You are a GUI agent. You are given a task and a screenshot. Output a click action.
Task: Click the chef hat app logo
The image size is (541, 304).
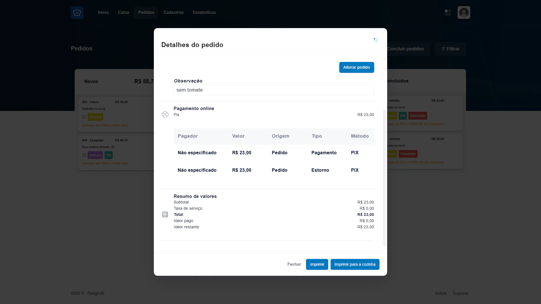point(77,12)
